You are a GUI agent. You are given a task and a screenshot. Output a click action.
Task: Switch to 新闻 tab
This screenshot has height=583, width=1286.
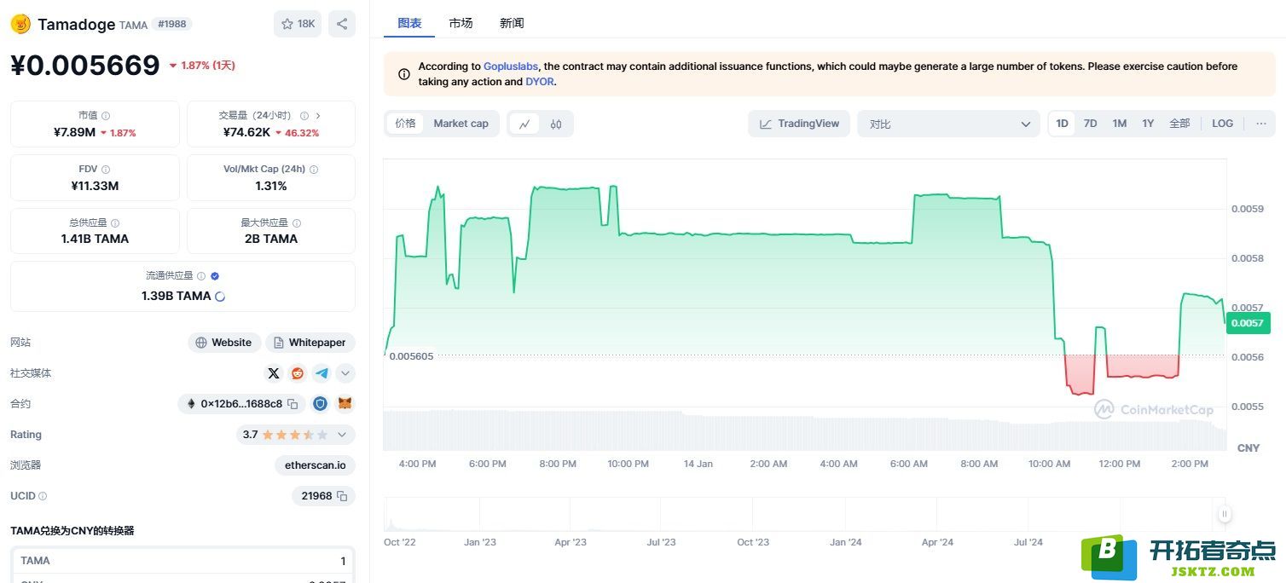tap(512, 23)
